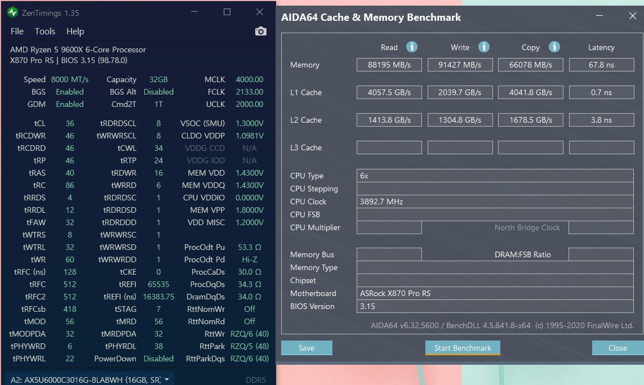This screenshot has height=385, width=644.
Task: Open the Help menu
Action: pyautogui.click(x=75, y=32)
